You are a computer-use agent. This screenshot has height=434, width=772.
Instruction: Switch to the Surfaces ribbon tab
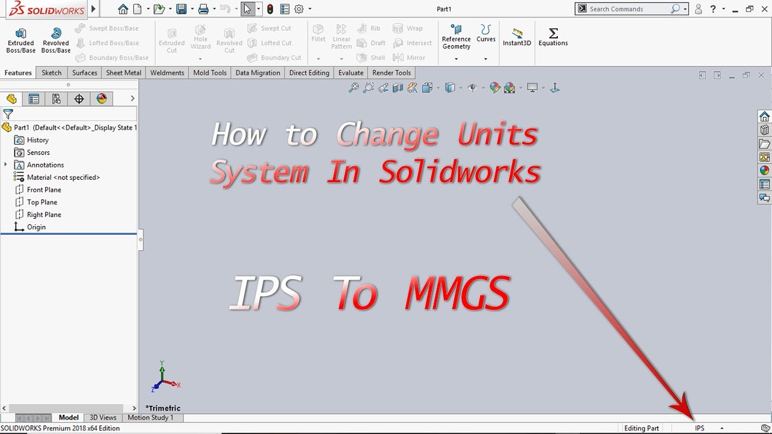pyautogui.click(x=84, y=73)
